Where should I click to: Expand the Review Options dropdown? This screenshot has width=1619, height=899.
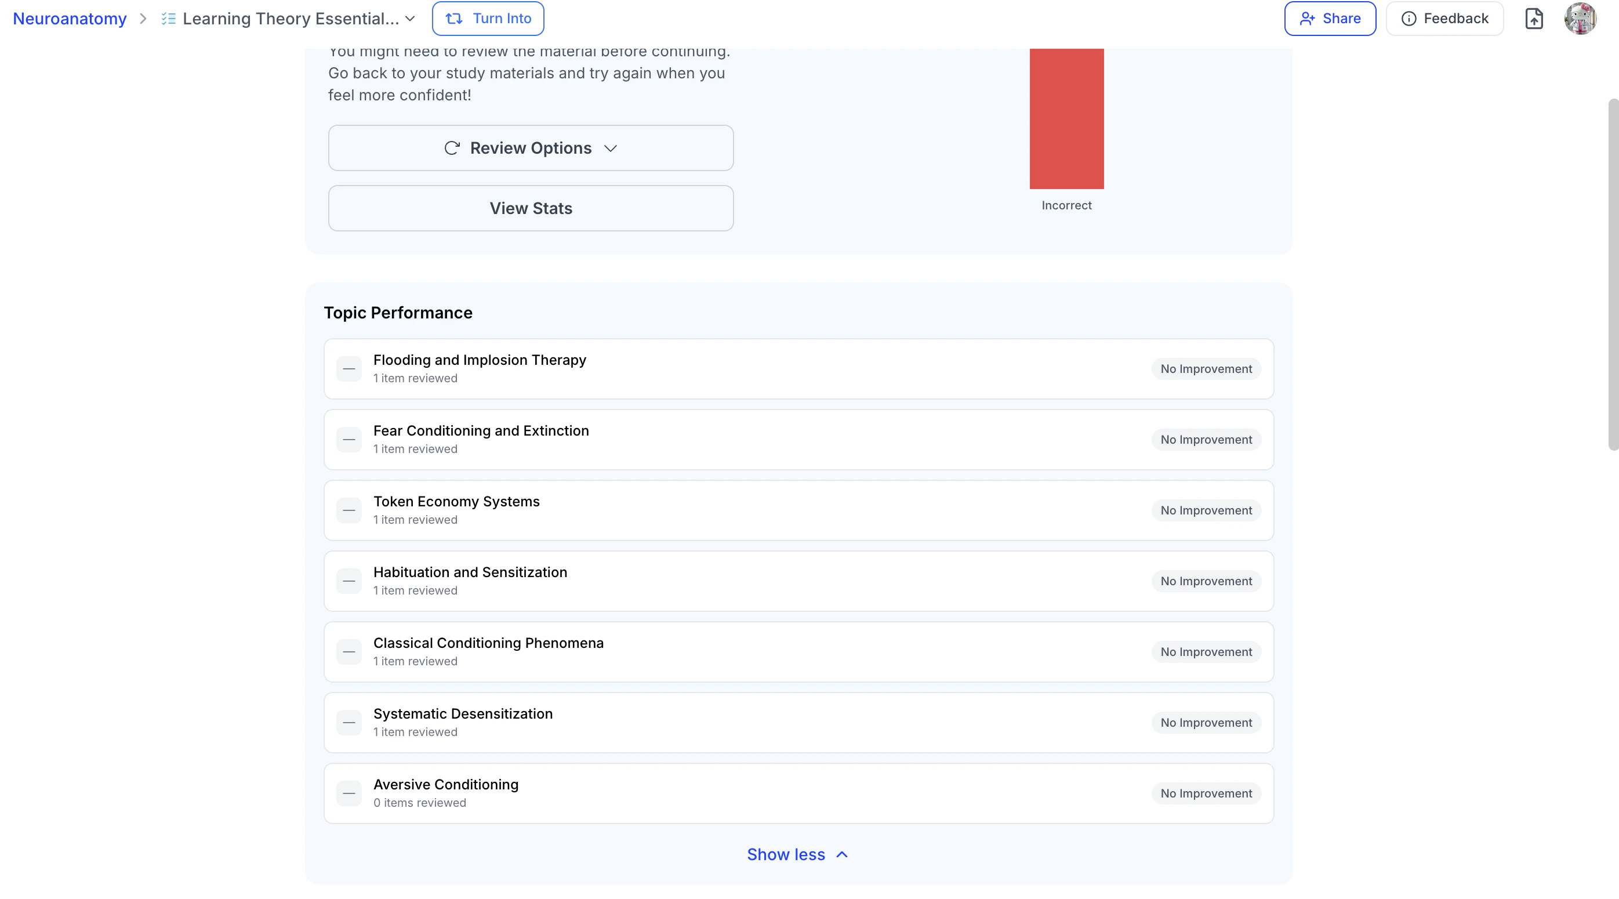point(531,148)
